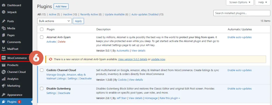Open the Automattic author link

tap(123, 51)
